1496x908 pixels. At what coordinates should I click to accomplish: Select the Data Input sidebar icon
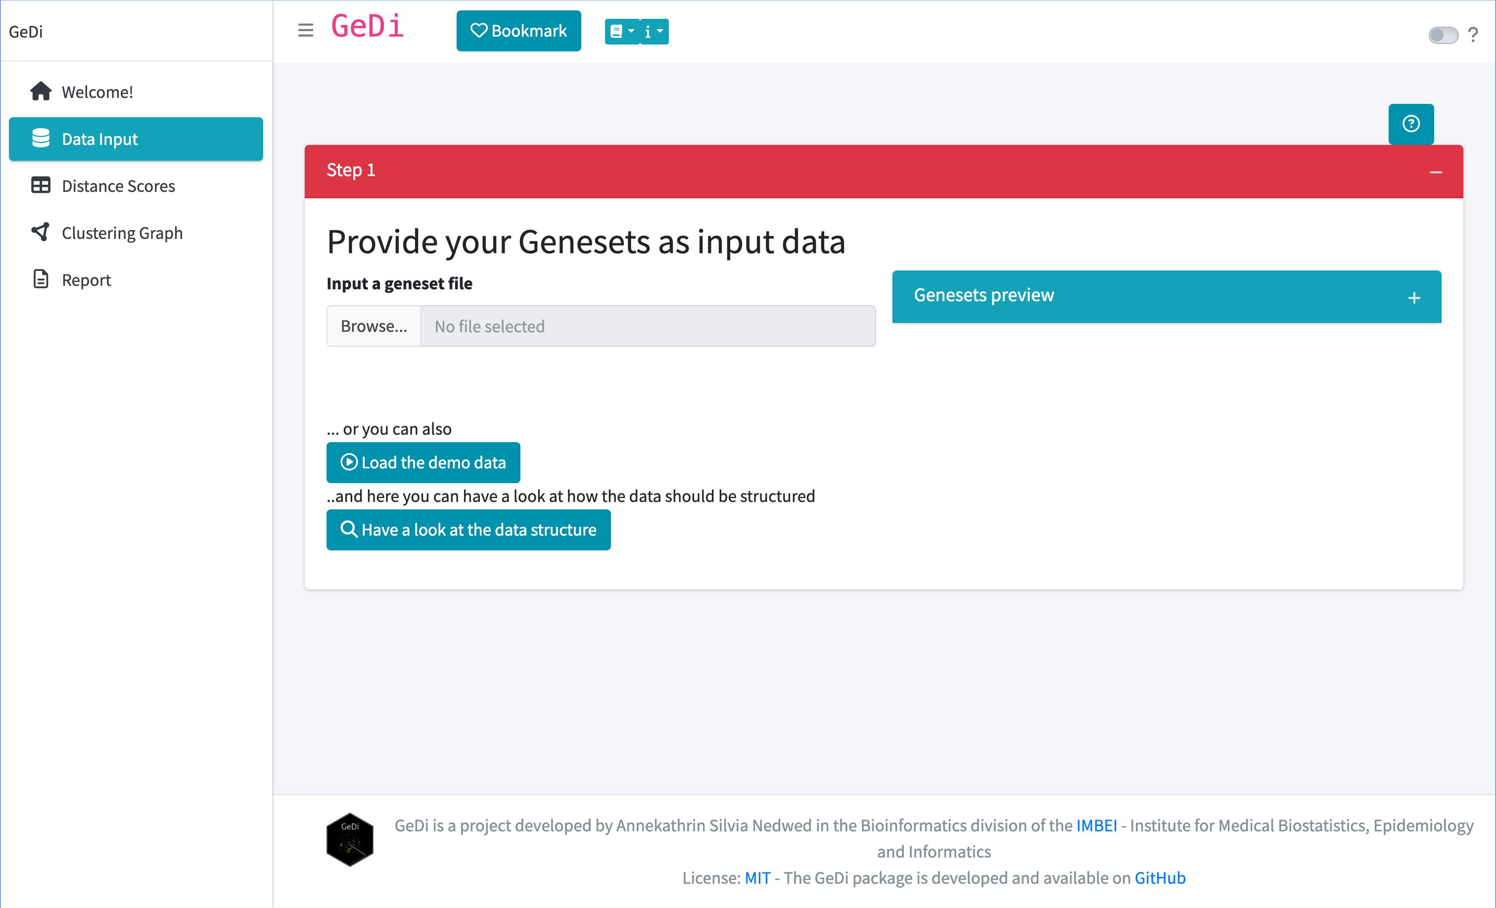coord(40,139)
